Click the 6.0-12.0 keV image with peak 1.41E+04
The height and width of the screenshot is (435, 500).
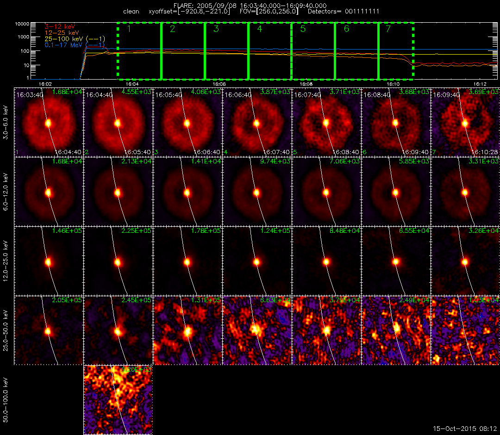187,192
